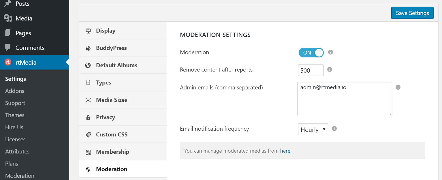Image resolution: width=442 pixels, height=180 pixels.
Task: Click the BuddyPress people icon
Action: (88, 48)
